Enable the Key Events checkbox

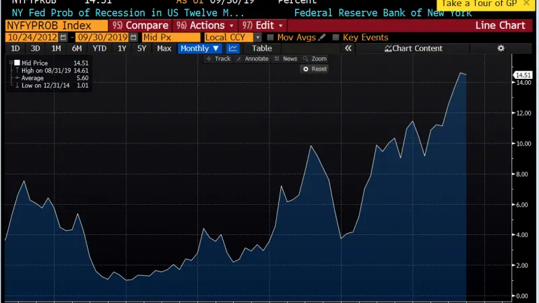336,38
